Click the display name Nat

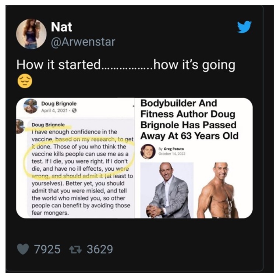61,27
